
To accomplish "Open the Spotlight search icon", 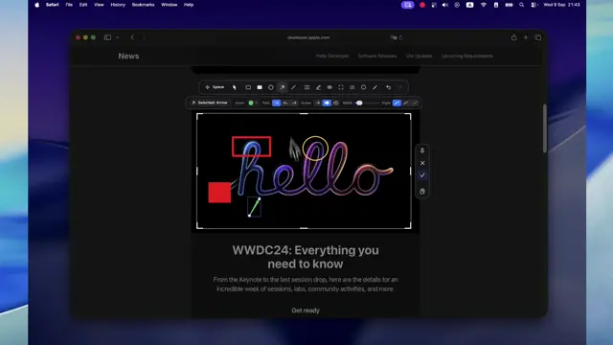I will point(521,5).
